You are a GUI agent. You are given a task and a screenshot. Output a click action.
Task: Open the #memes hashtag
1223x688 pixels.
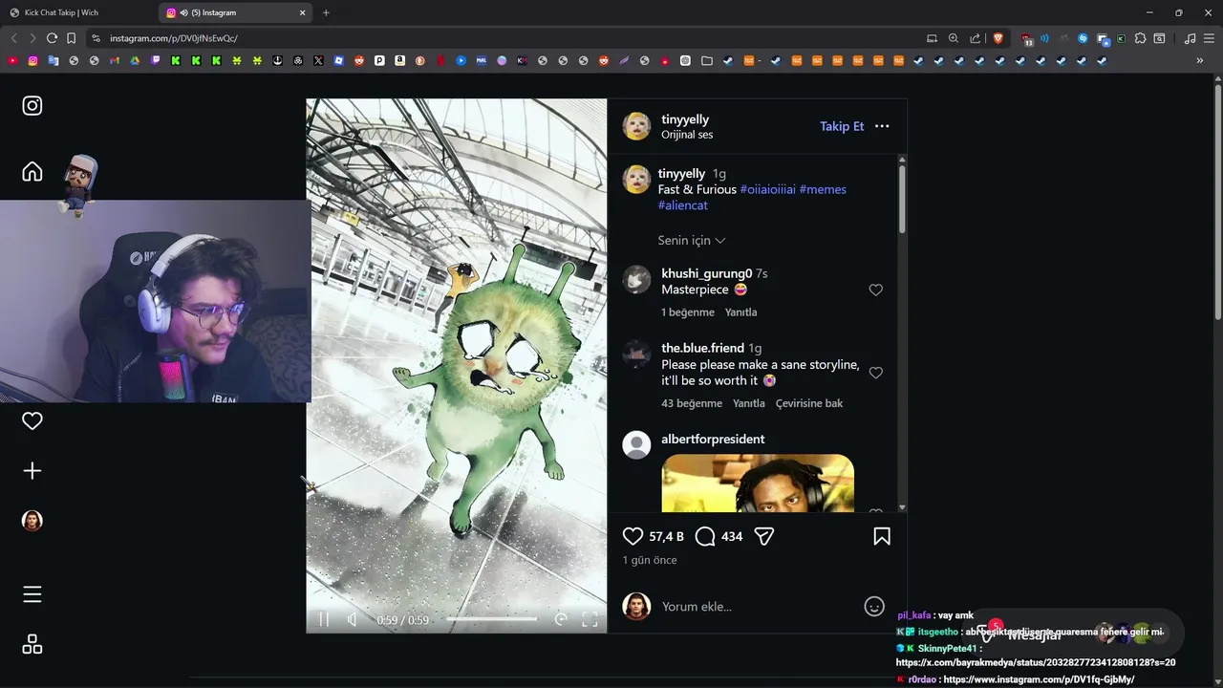click(823, 189)
